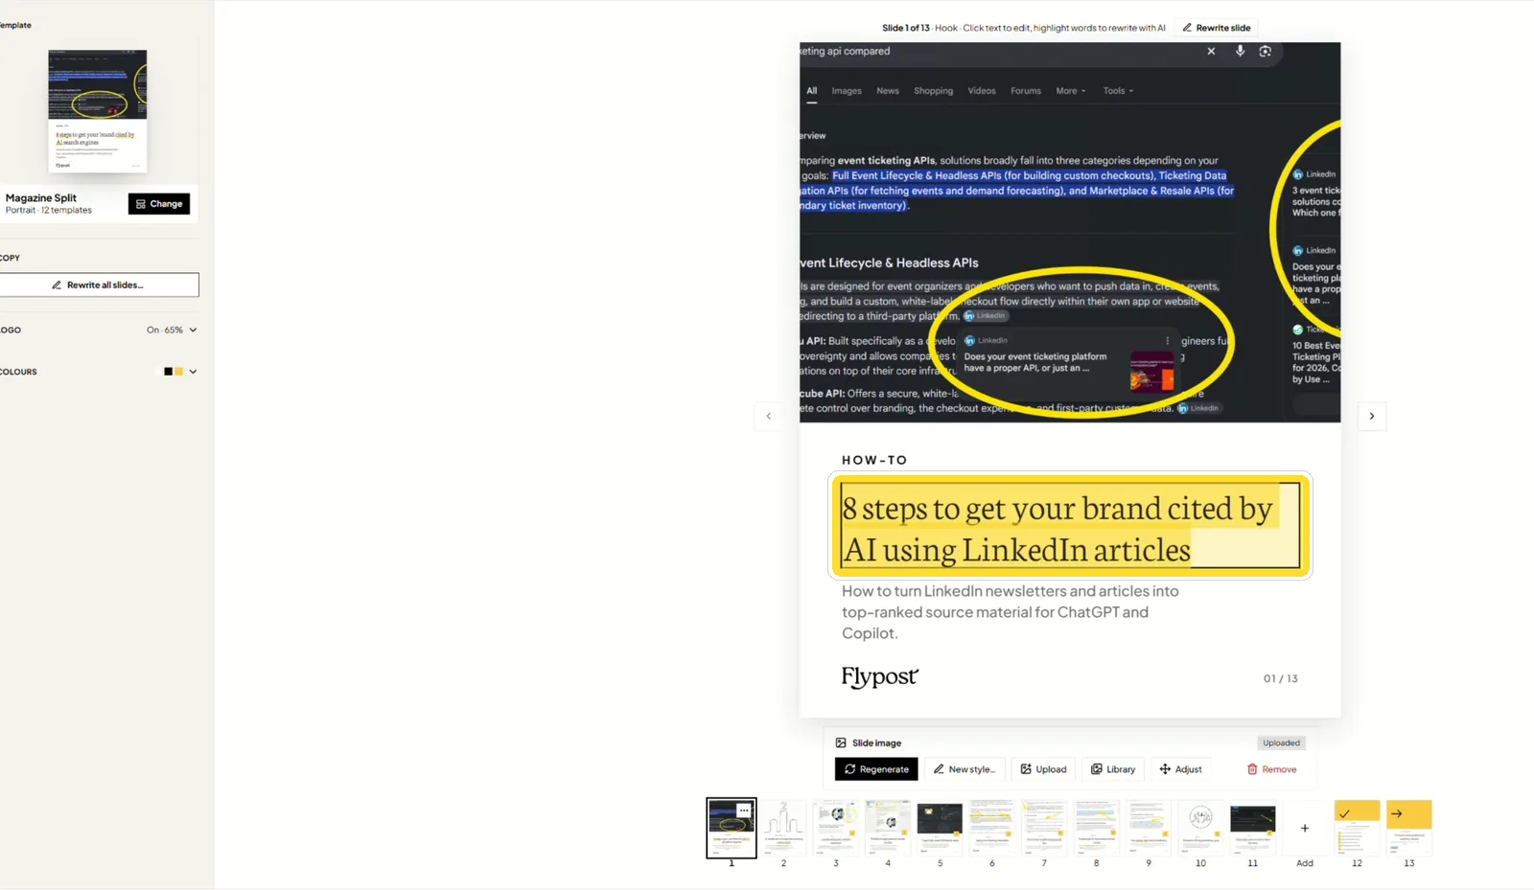This screenshot has width=1534, height=890.
Task: Click Adjust to reposition slide image
Action: (1180, 769)
